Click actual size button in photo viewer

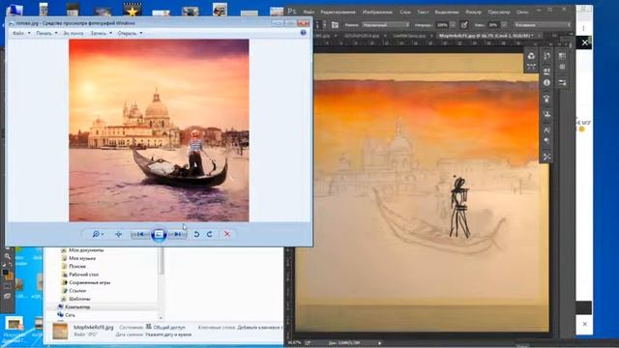pos(118,234)
